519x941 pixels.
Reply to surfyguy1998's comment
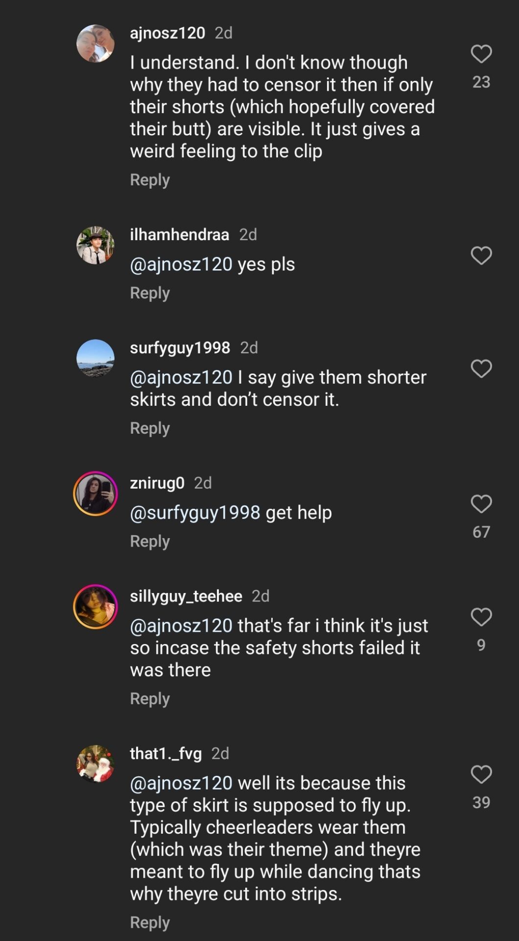point(150,427)
